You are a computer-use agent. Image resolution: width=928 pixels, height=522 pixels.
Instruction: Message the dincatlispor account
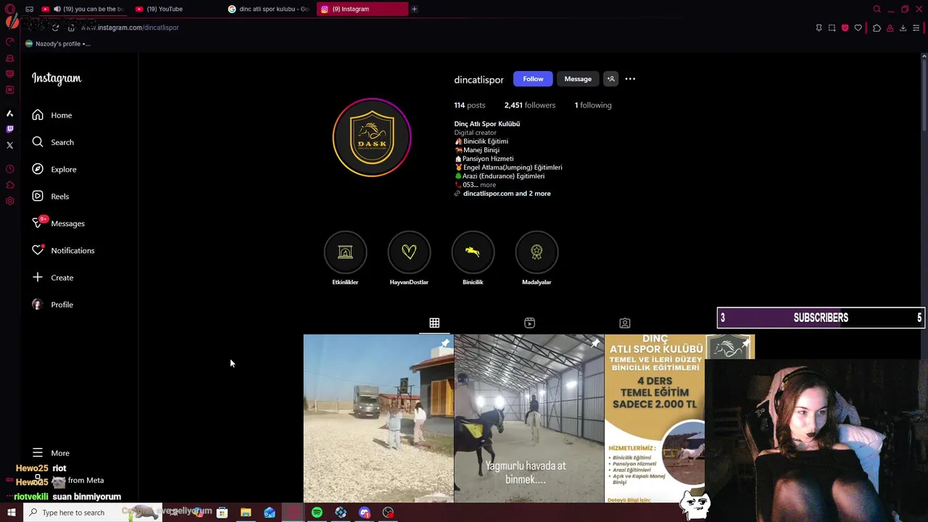point(578,79)
